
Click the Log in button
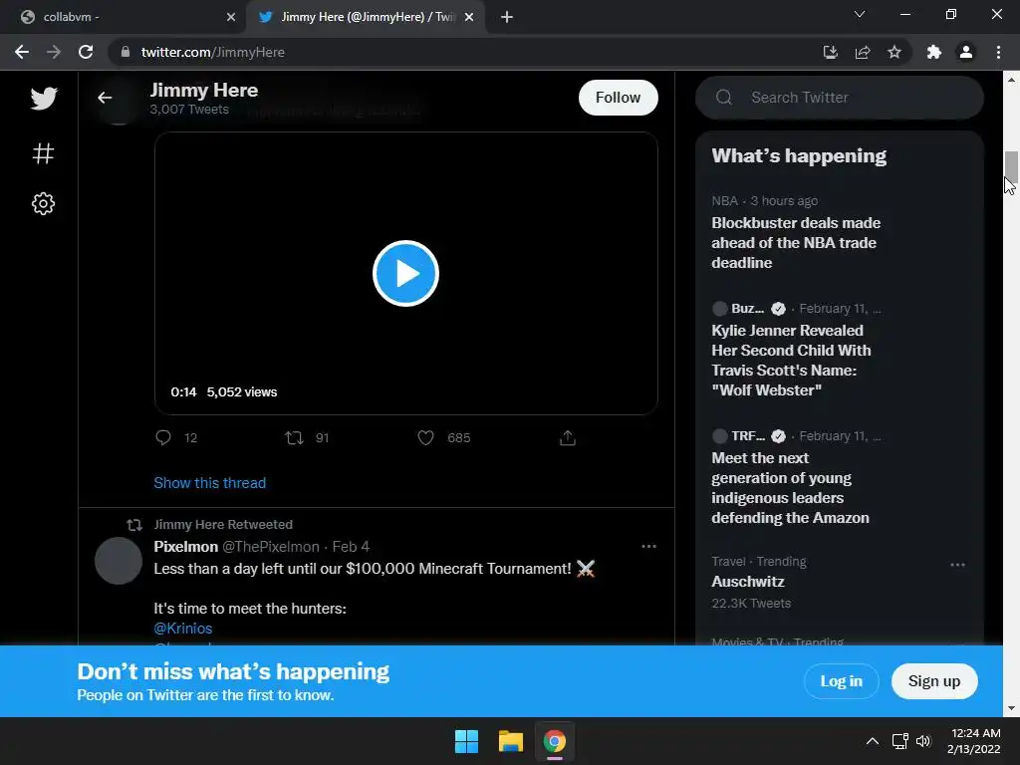[x=841, y=681]
